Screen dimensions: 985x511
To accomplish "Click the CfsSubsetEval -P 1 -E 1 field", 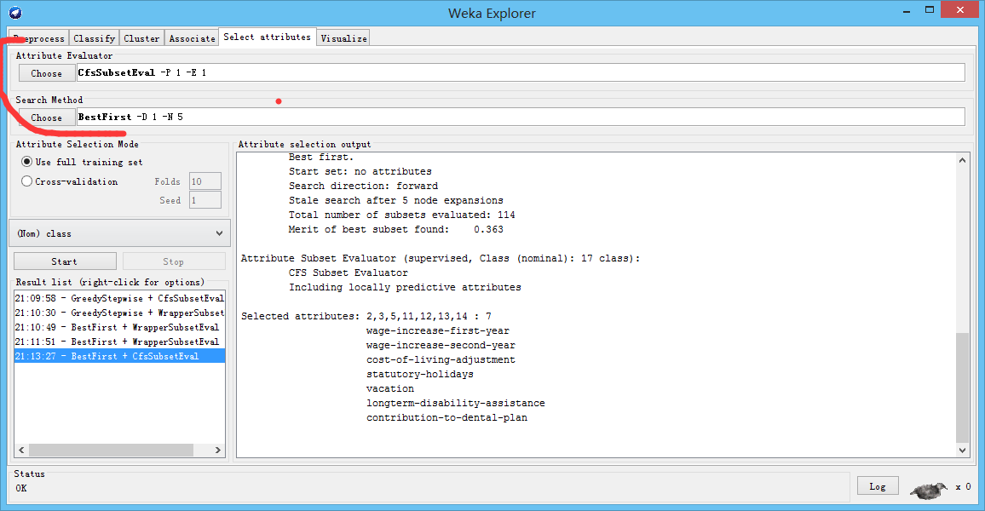I will (x=521, y=73).
